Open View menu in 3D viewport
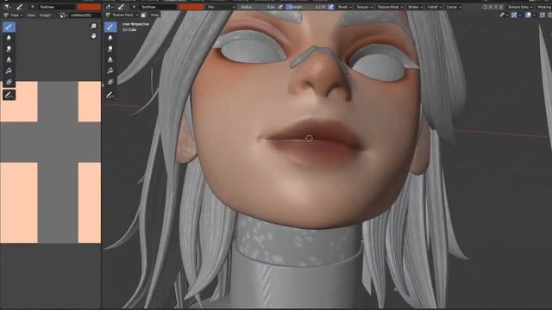The image size is (552, 310). pyautogui.click(x=154, y=15)
